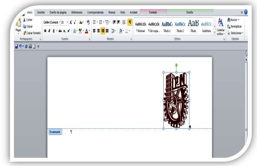The height and width of the screenshot is (166, 257).
Task: Click the Pegar paste icon
Action: point(19,23)
